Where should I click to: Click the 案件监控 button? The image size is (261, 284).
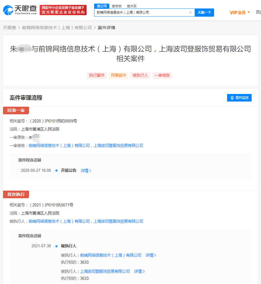pyautogui.click(x=239, y=98)
